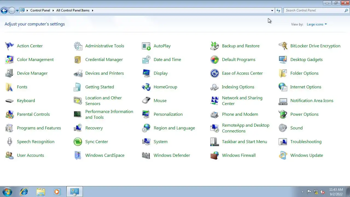Open the System link

click(x=161, y=142)
